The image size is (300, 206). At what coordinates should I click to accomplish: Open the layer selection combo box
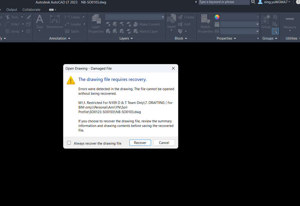(135, 17)
